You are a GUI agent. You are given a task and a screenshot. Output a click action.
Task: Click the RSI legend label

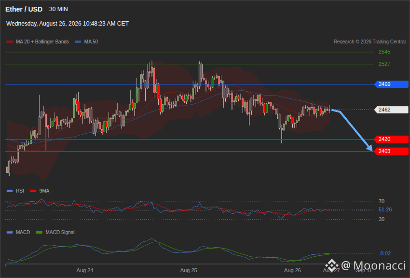[x=20, y=191]
